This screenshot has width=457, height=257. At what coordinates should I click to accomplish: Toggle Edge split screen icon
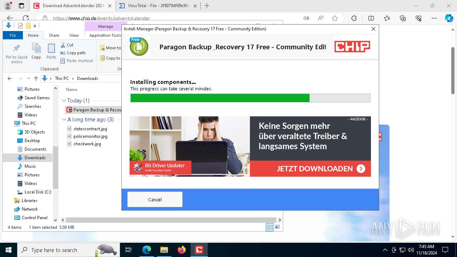pyautogui.click(x=371, y=18)
